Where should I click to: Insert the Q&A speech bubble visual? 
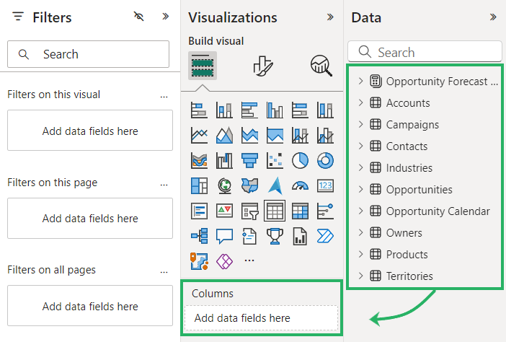pyautogui.click(x=224, y=236)
